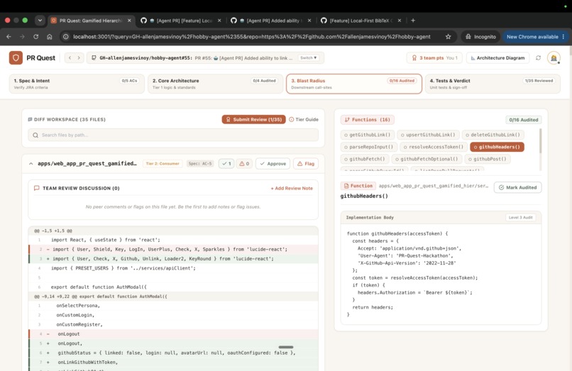Select the parseRepoInput() function chip
This screenshot has height=371, width=572.
[x=369, y=147]
